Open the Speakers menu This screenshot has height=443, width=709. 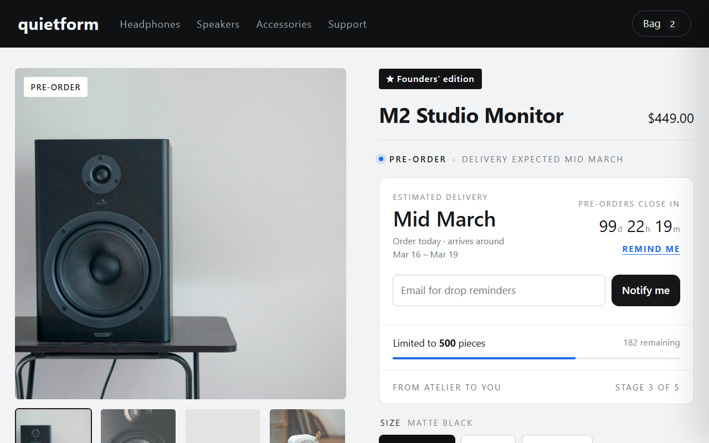pos(218,24)
